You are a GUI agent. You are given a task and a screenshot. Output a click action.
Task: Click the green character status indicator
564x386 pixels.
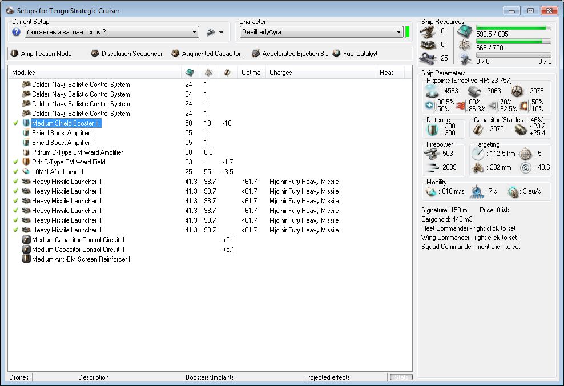(x=407, y=31)
